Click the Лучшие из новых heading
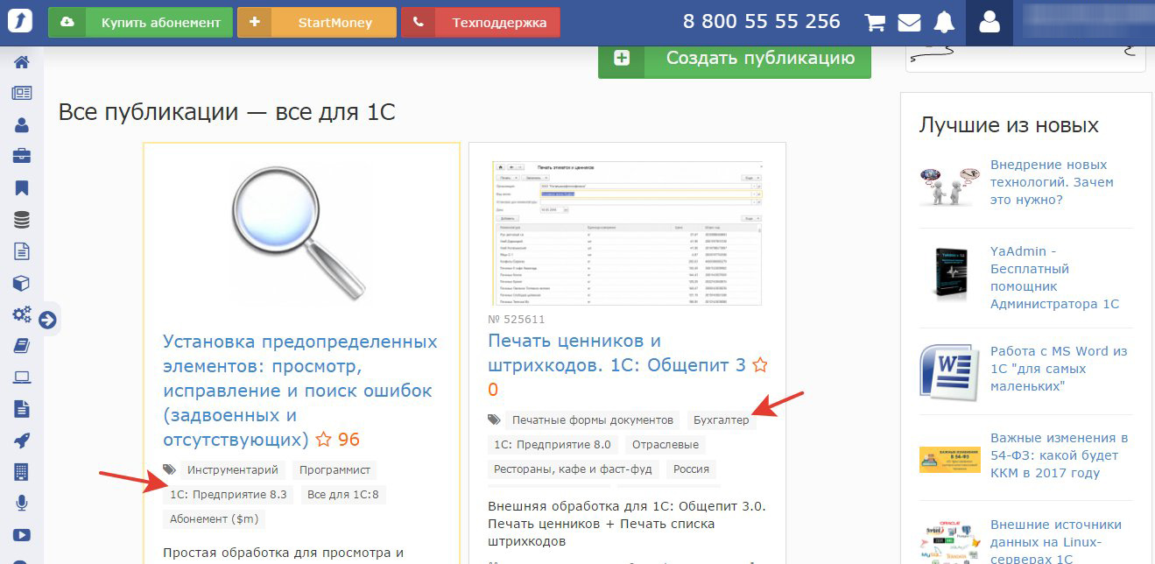Screen dimensions: 1155x564 pos(1009,125)
